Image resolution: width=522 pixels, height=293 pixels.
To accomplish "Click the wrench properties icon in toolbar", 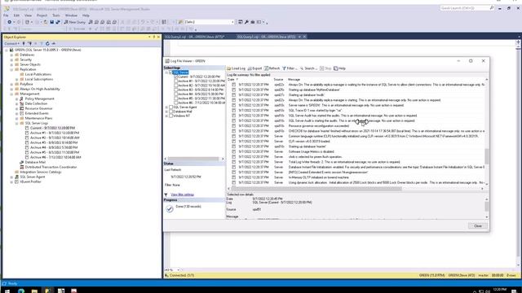I will (246, 22).
